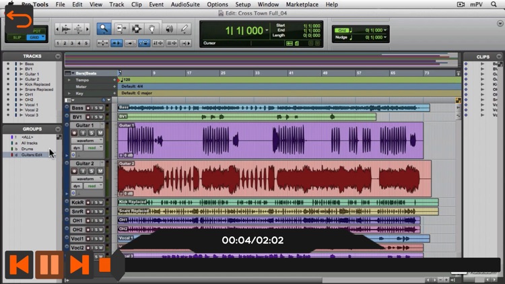505x284 pixels.
Task: Open the File menu
Action: (x=60, y=5)
